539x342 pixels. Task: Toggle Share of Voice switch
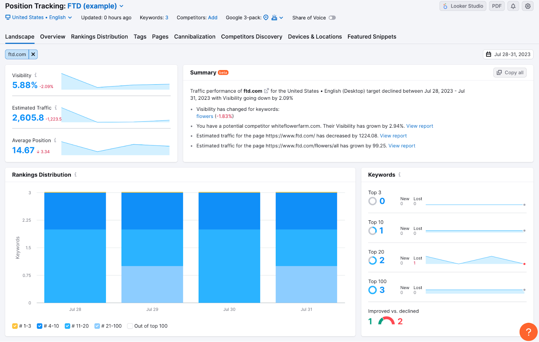[332, 18]
